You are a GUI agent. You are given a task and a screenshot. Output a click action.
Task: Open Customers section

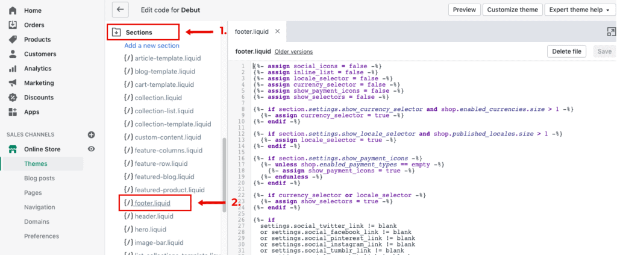[x=40, y=54]
